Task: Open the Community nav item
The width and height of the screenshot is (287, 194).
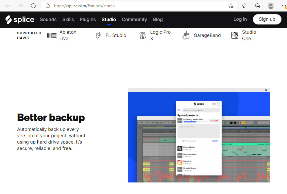Action: click(x=134, y=20)
